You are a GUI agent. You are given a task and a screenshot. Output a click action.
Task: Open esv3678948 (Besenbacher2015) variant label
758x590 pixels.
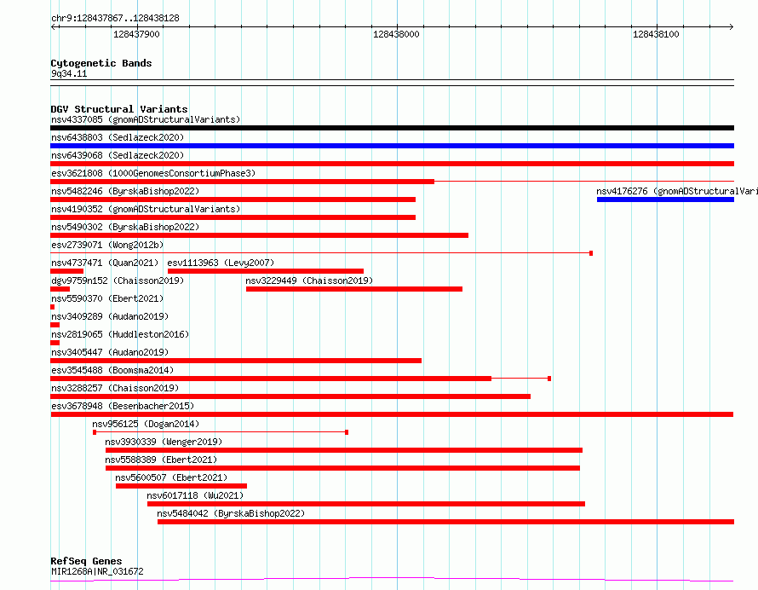123,406
